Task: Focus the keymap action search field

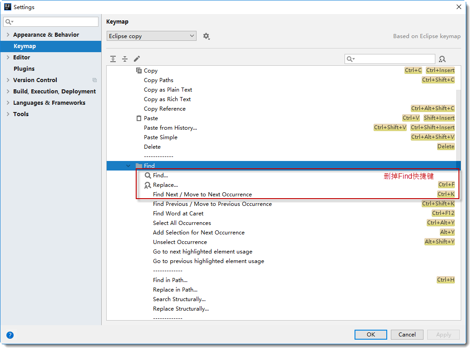Action: click(390, 59)
